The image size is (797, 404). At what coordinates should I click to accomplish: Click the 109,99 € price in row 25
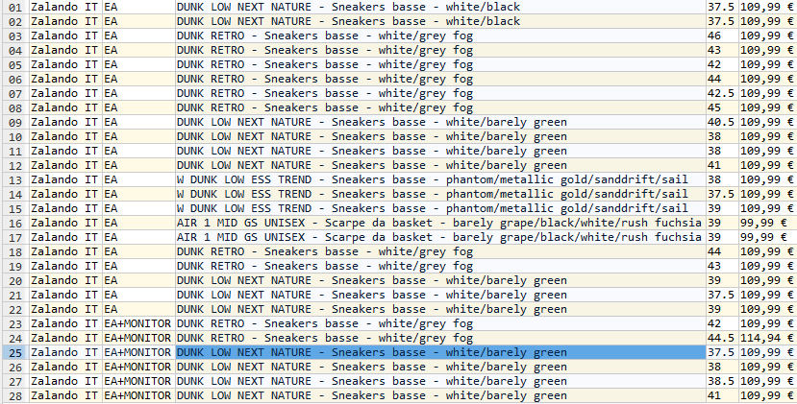click(767, 352)
